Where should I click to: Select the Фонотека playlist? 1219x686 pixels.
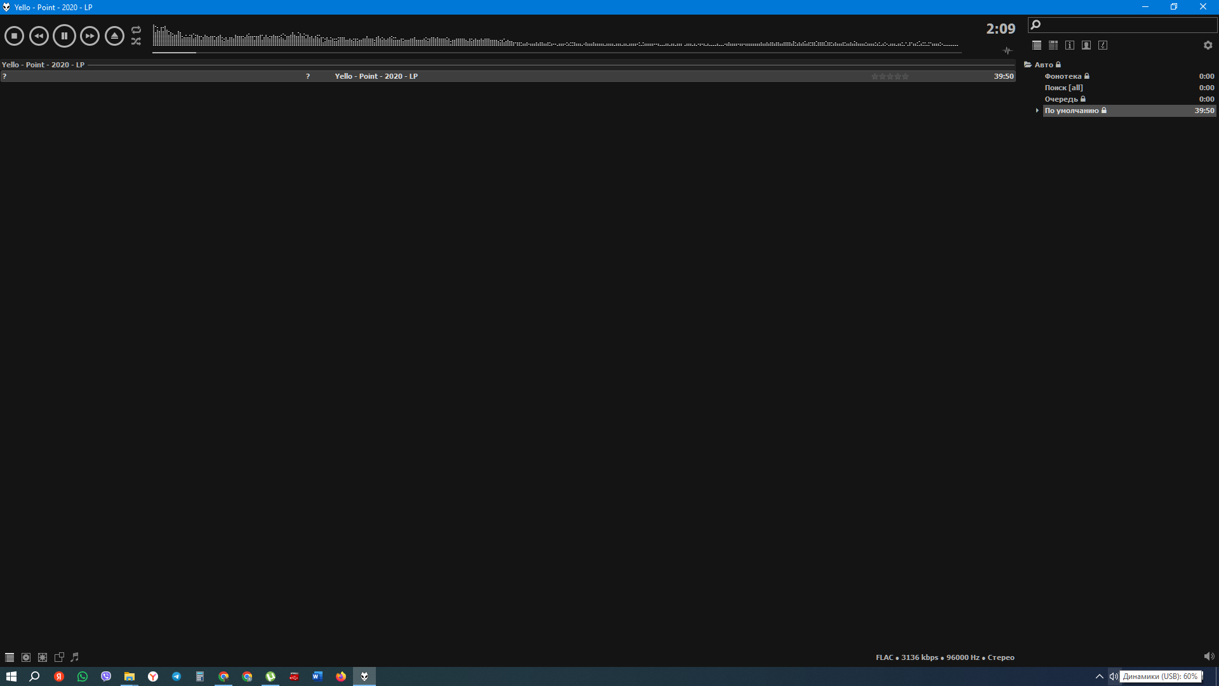pyautogui.click(x=1063, y=76)
